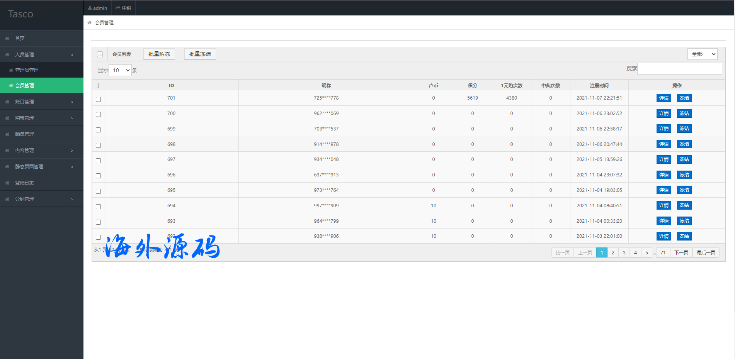Open the rows-per-page dropdown showing 10
The image size is (735, 359).
click(x=120, y=70)
